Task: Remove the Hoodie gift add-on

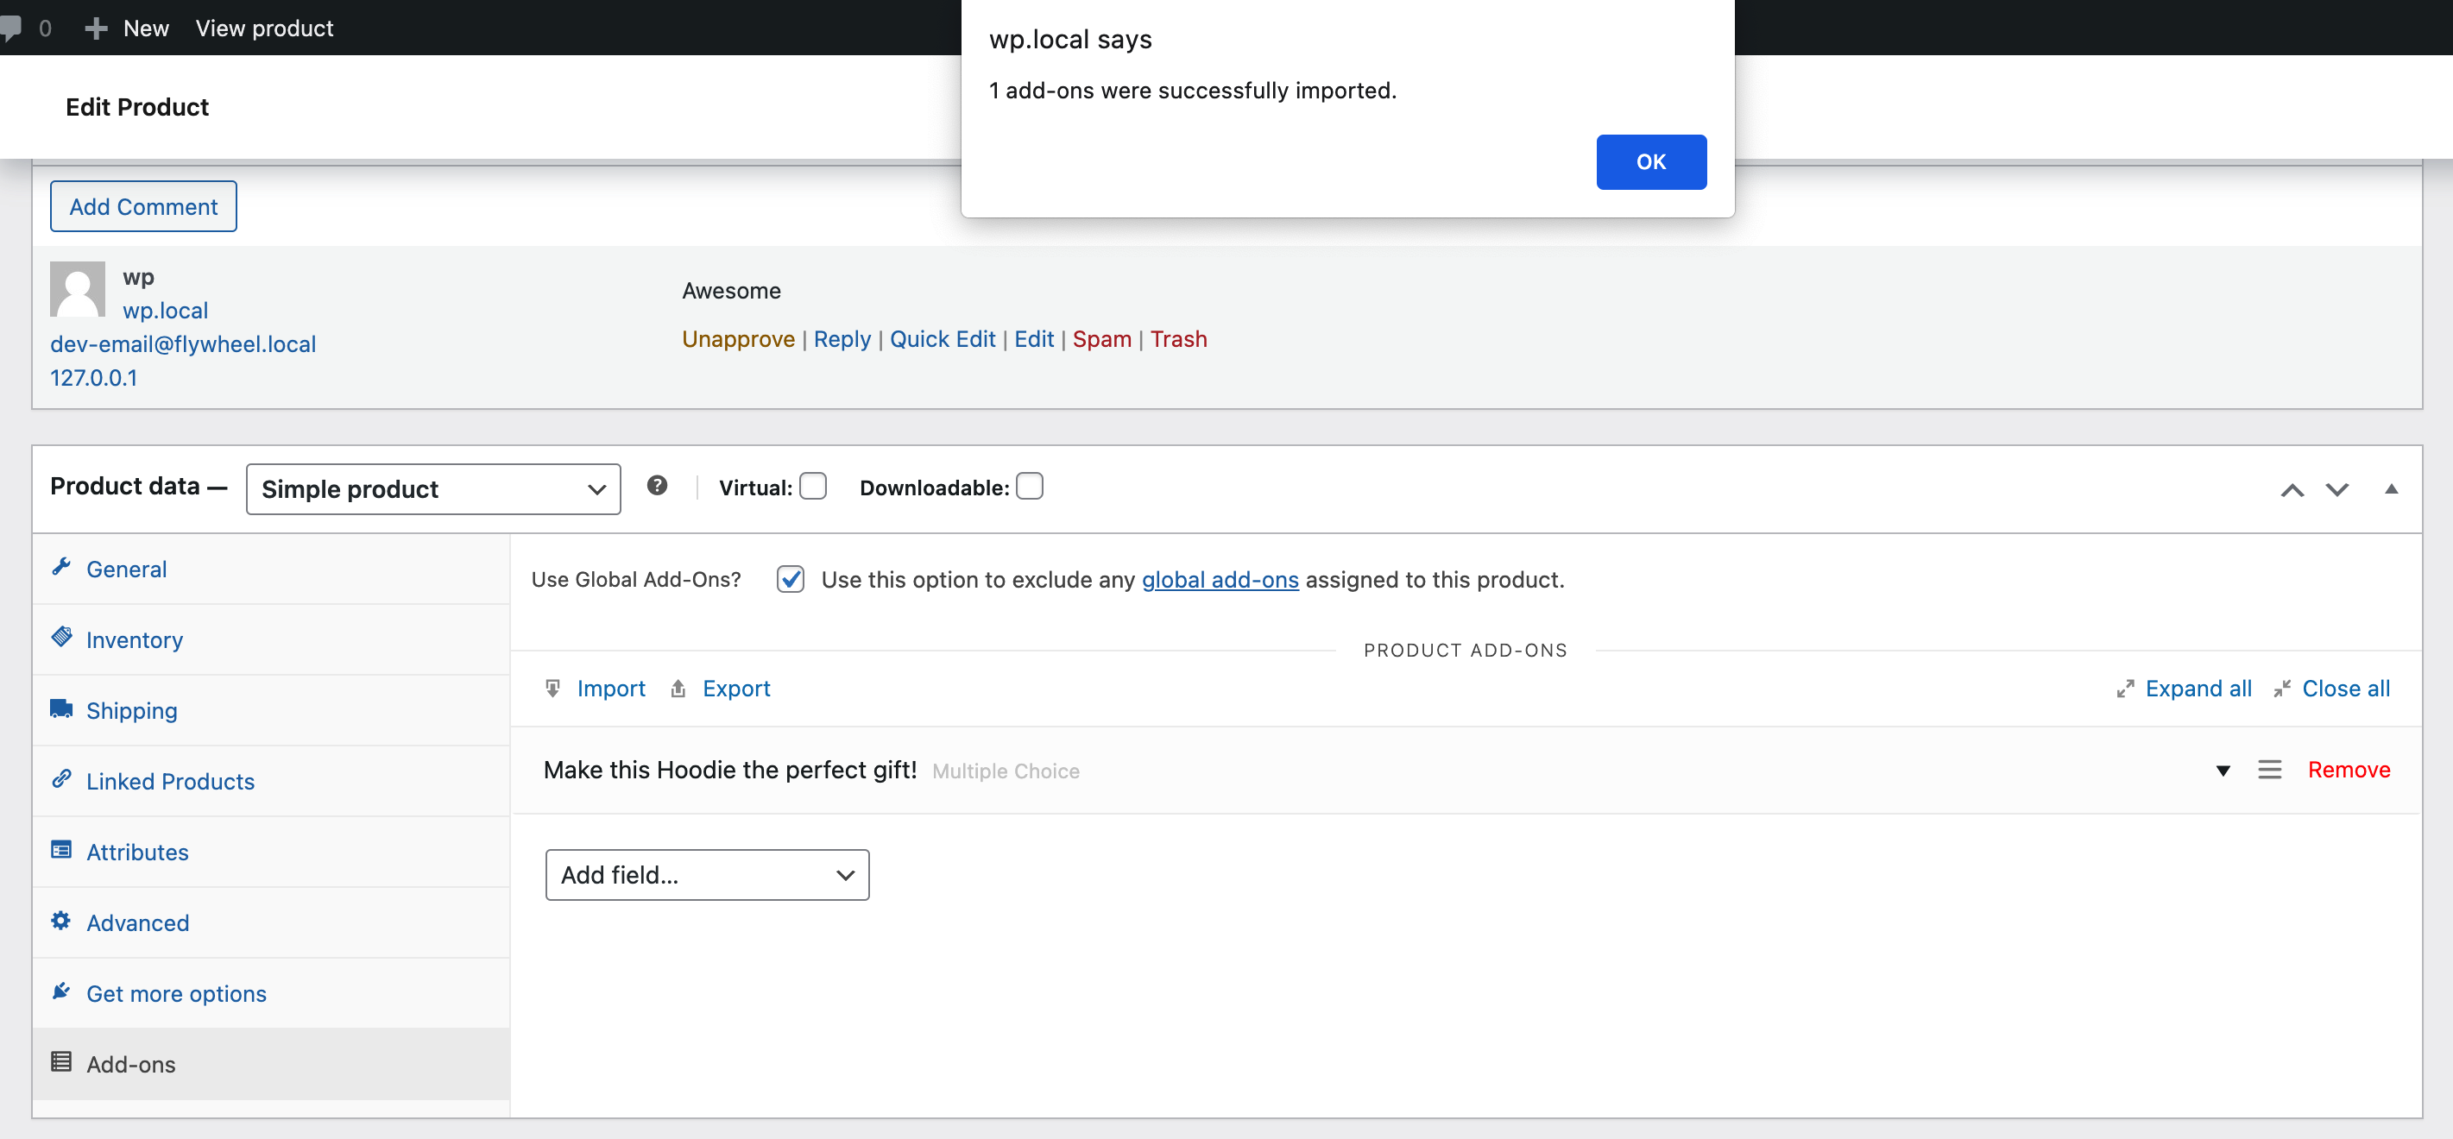Action: coord(2349,770)
